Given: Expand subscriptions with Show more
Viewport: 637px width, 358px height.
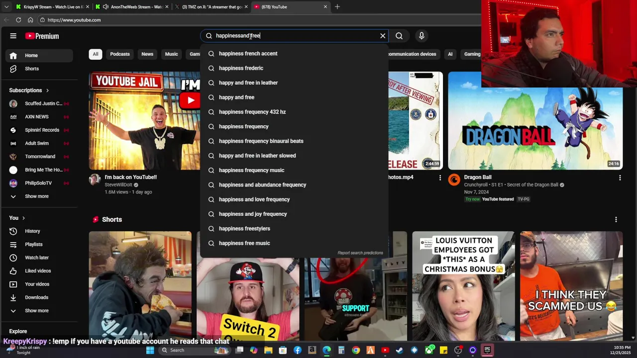Looking at the screenshot, I should point(39,196).
